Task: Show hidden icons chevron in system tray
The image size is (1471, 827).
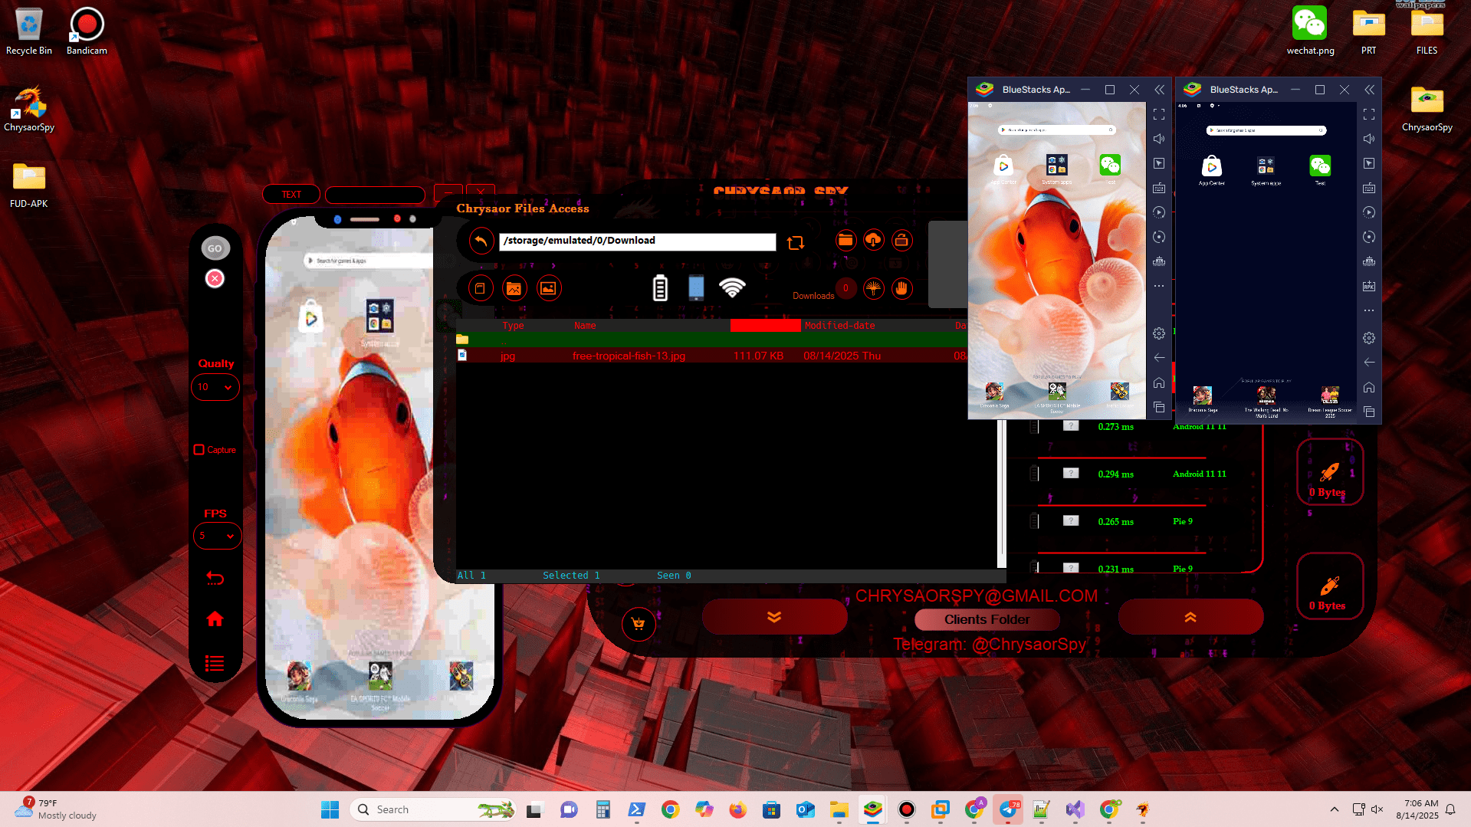Action: click(1335, 809)
